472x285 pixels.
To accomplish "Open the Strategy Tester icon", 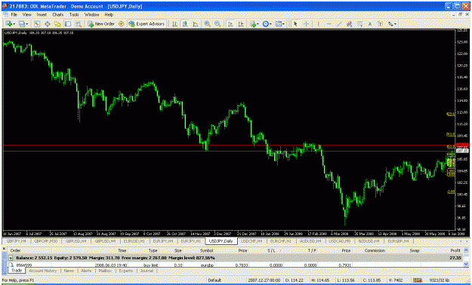I will [x=79, y=24].
